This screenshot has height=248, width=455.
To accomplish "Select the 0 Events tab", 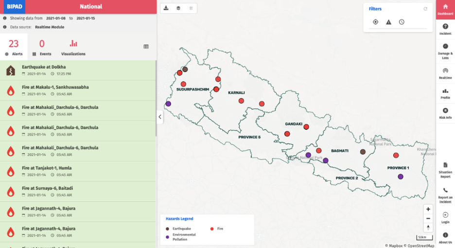I will click(42, 47).
